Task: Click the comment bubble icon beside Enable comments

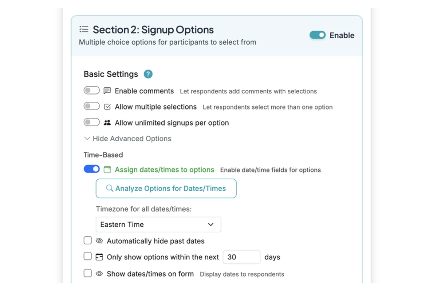Action: coord(107,91)
